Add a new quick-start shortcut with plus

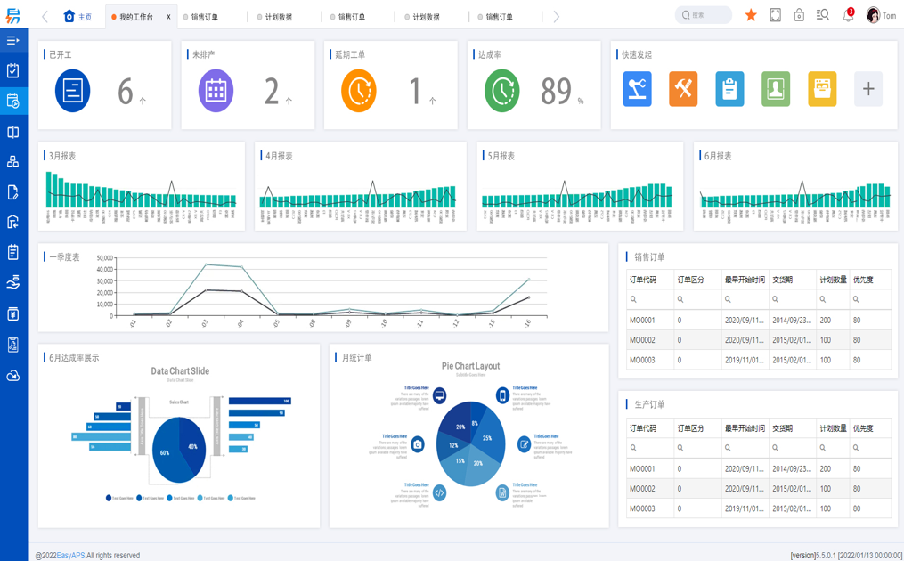(x=868, y=89)
